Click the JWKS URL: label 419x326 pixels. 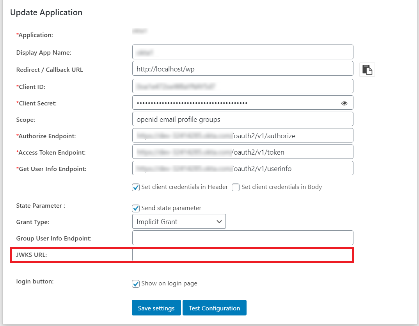[x=32, y=255]
